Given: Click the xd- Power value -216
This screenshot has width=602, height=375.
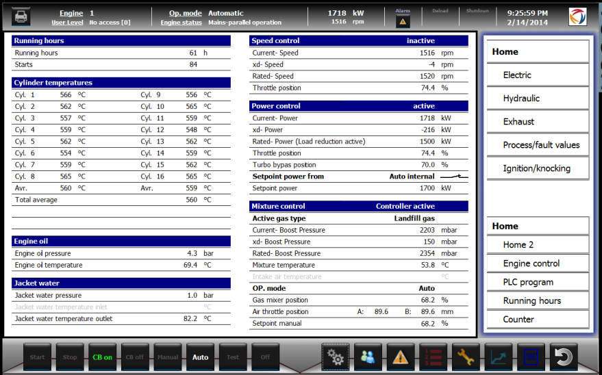Looking at the screenshot, I should tap(427, 130).
